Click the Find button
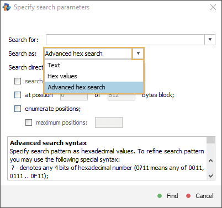This screenshot has height=208, width=222. click(168, 196)
